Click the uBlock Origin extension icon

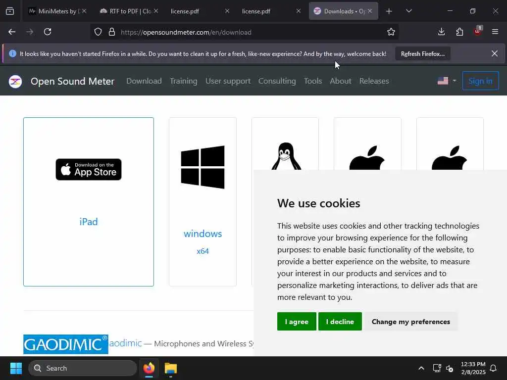tap(478, 31)
